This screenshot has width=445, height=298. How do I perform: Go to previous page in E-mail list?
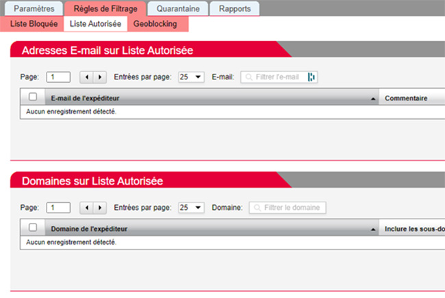[x=87, y=77]
